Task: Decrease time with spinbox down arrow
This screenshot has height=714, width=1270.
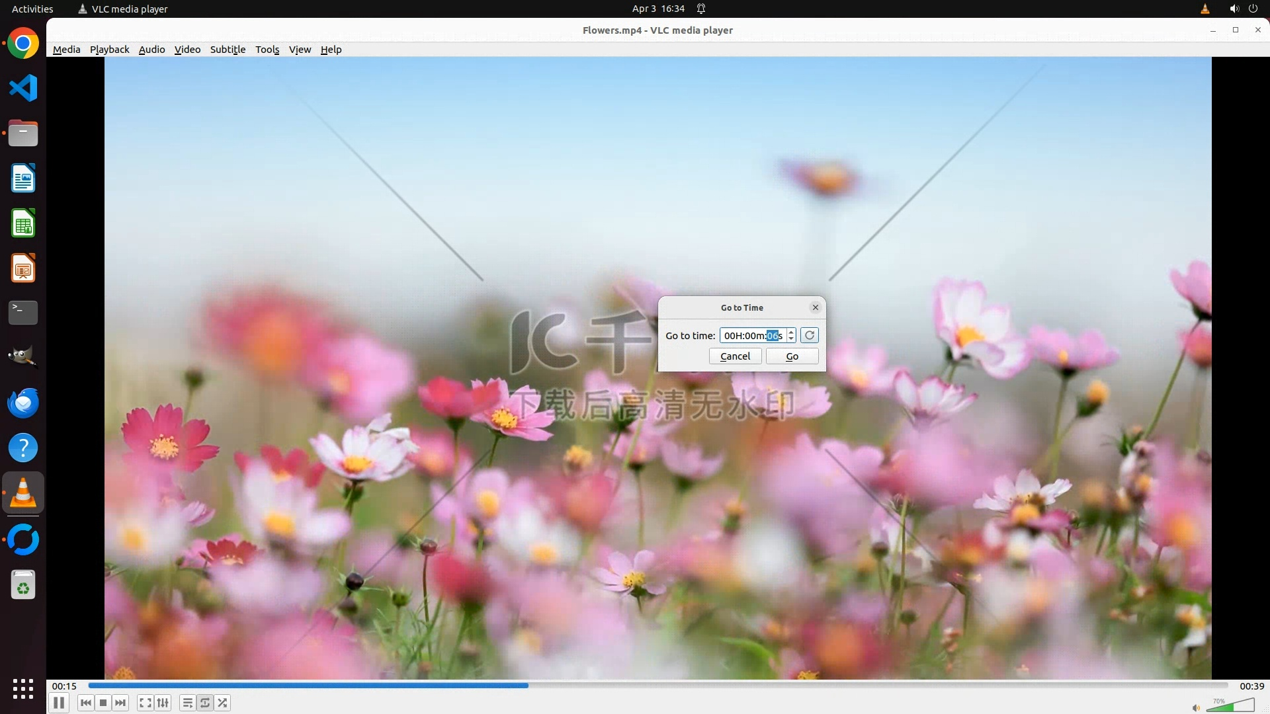Action: click(x=791, y=339)
